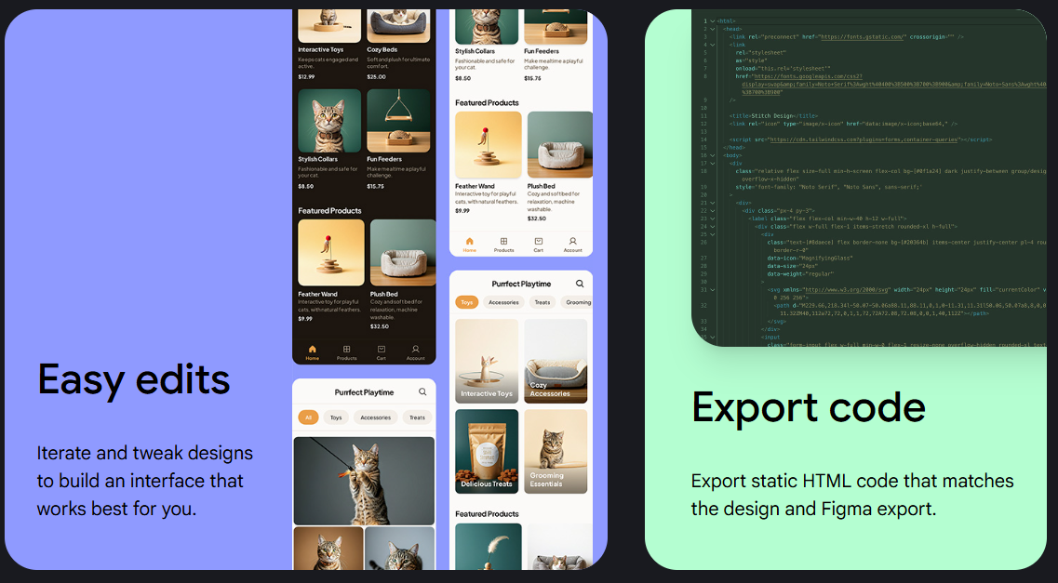Click search icon above the orange All chip
Viewport: 1058px width, 583px height.
pyautogui.click(x=422, y=392)
